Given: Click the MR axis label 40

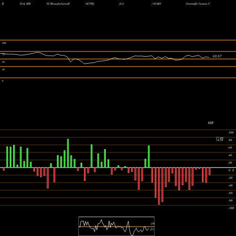Looking at the screenshot, I should click(230, 155).
